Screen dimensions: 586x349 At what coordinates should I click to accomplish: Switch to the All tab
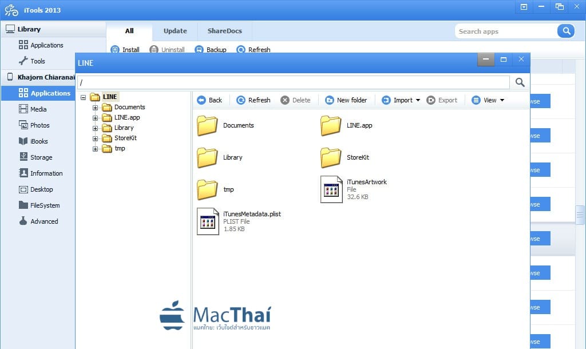tap(129, 31)
